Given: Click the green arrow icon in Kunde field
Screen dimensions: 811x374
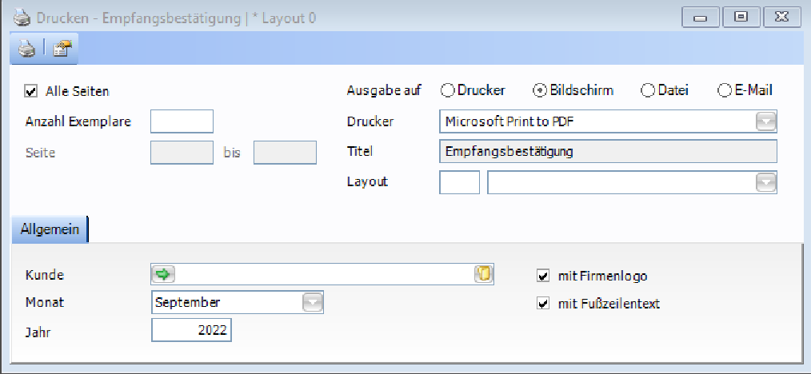Looking at the screenshot, I should [x=163, y=274].
